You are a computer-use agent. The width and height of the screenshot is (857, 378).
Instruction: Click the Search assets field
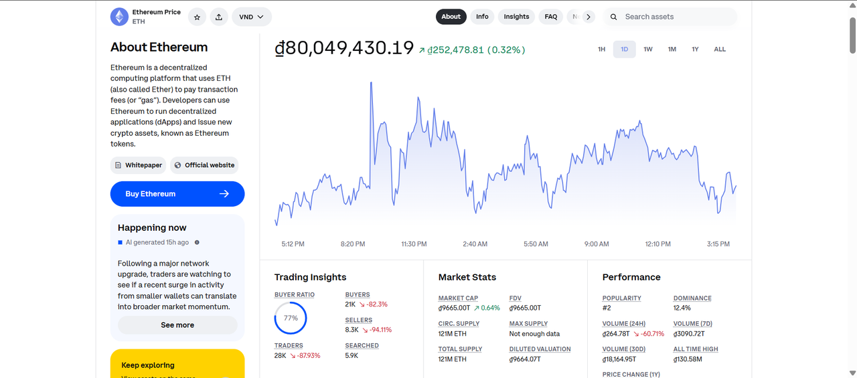(x=670, y=17)
